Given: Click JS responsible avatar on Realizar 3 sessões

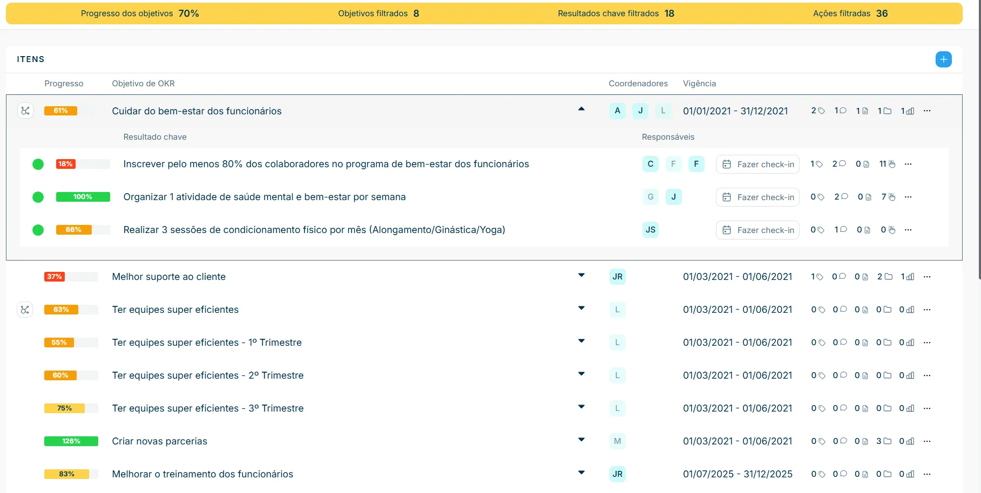Looking at the screenshot, I should 651,230.
